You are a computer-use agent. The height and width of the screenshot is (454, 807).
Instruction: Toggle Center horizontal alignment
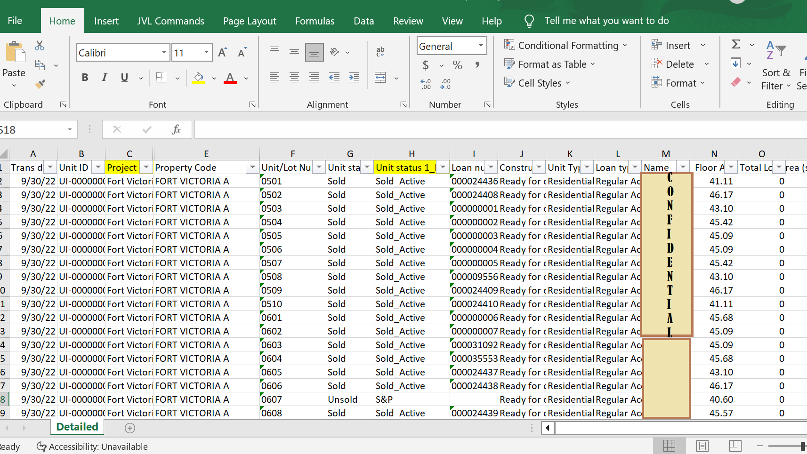pos(294,78)
